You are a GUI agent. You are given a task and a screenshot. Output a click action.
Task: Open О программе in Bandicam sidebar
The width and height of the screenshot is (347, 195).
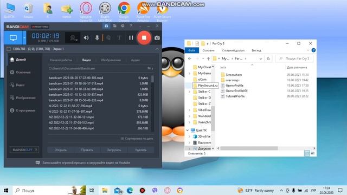pos(23,110)
